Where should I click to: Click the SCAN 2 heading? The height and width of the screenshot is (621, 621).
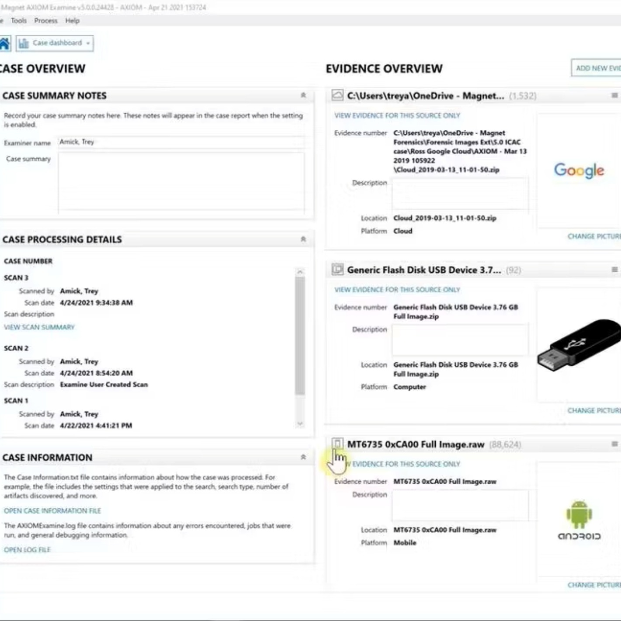click(16, 348)
